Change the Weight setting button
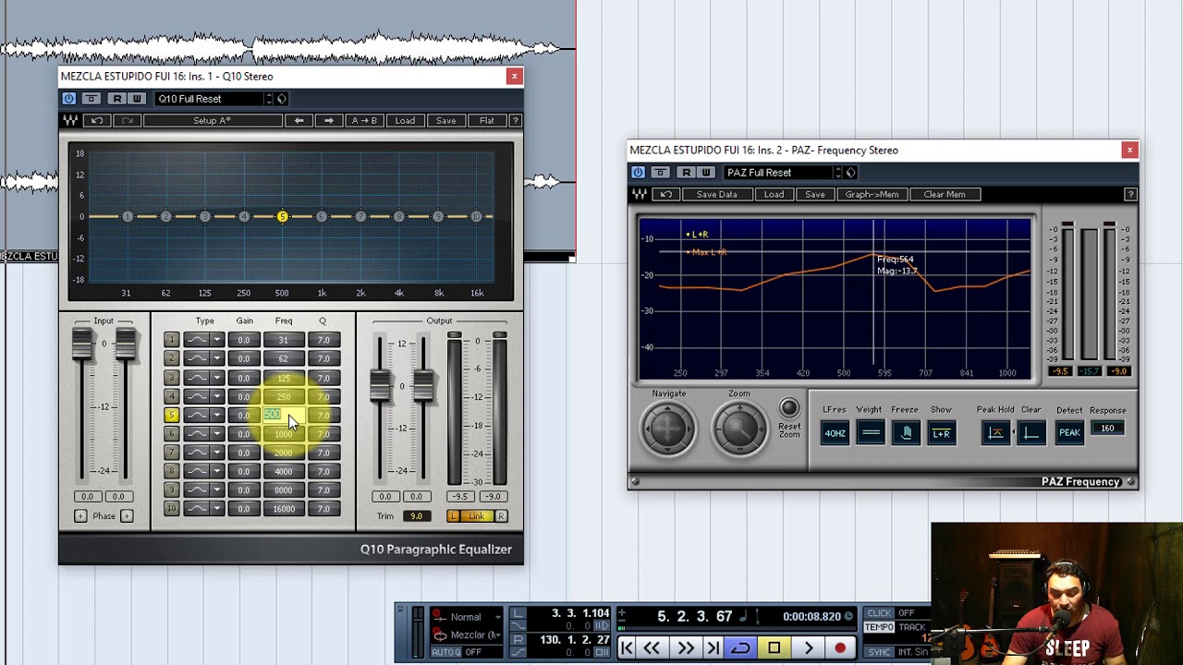The height and width of the screenshot is (665, 1183). point(870,433)
